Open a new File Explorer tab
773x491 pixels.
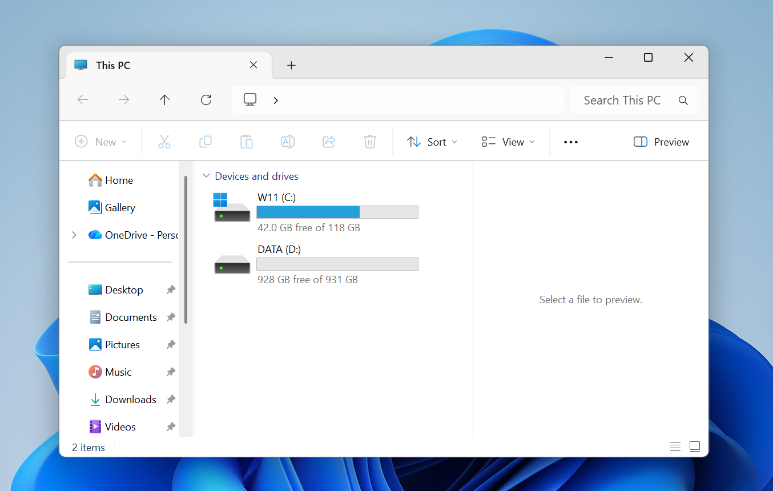point(291,65)
